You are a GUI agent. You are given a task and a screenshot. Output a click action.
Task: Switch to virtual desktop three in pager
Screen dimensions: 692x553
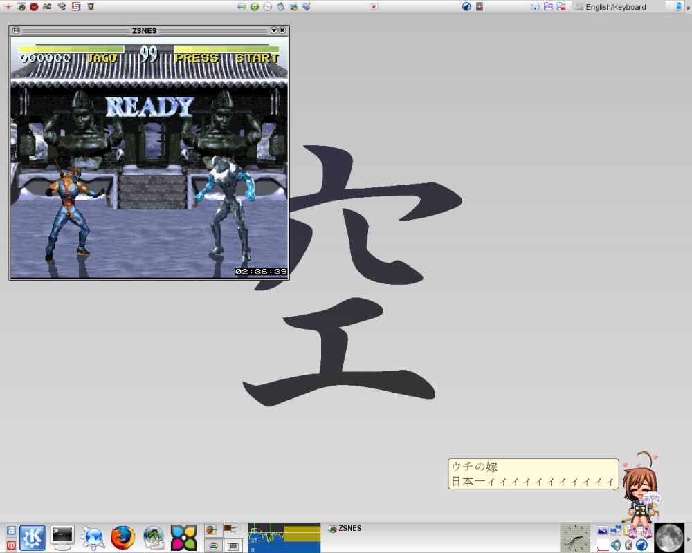[x=213, y=545]
